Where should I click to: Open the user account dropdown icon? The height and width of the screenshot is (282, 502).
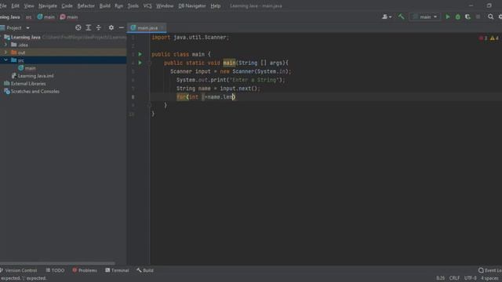pos(387,16)
